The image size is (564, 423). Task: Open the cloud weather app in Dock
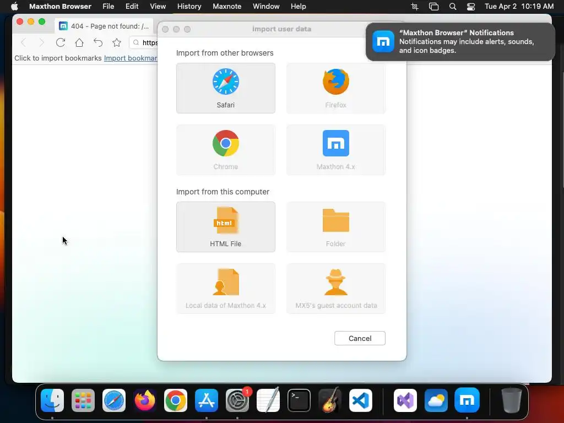pyautogui.click(x=436, y=400)
